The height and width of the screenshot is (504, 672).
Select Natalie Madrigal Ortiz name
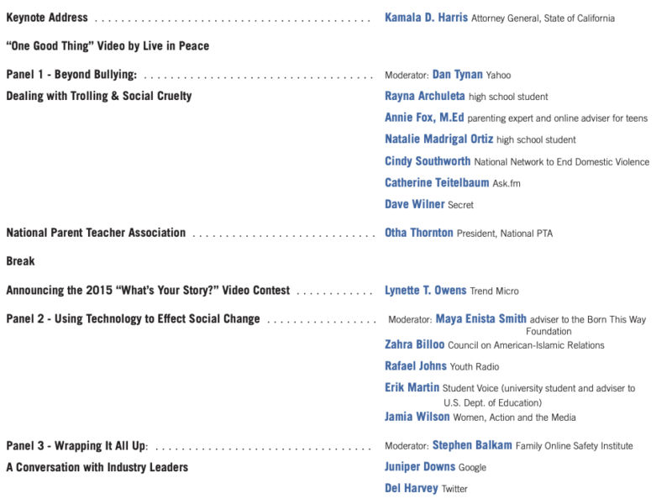click(438, 139)
